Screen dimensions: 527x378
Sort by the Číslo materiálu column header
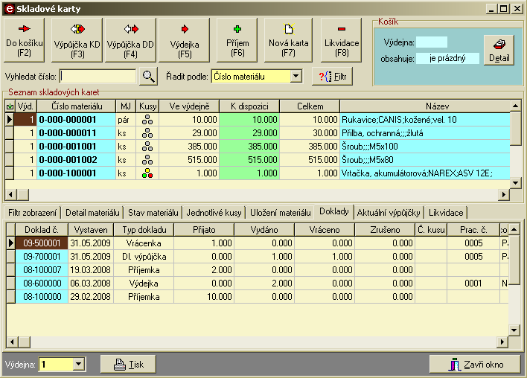pyautogui.click(x=76, y=106)
